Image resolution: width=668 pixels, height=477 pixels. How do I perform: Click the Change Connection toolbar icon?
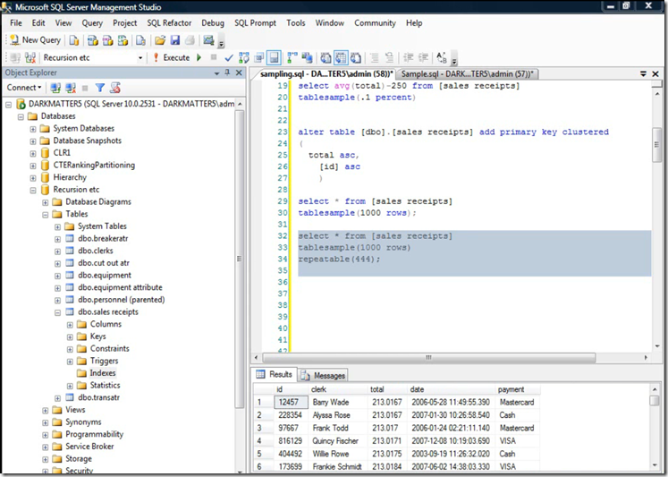(30, 57)
